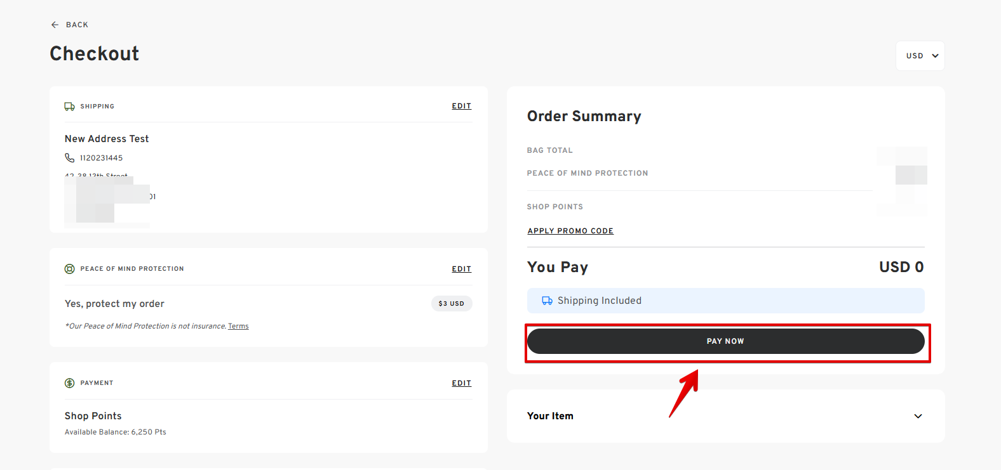Edit the Peace of Mind Protection option
1001x470 pixels.
[x=461, y=269]
